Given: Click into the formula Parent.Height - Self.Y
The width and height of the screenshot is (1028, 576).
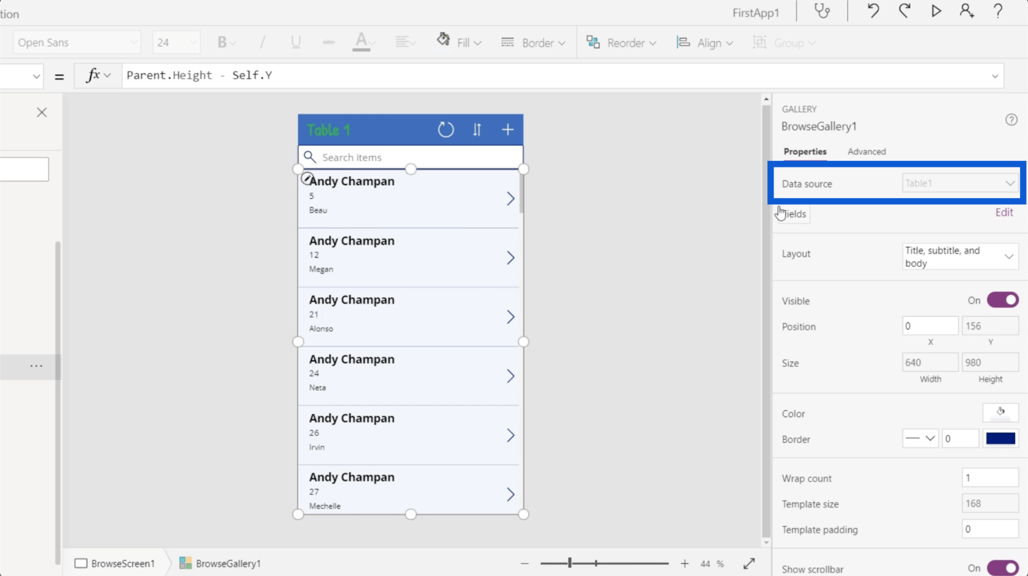Looking at the screenshot, I should (199, 75).
